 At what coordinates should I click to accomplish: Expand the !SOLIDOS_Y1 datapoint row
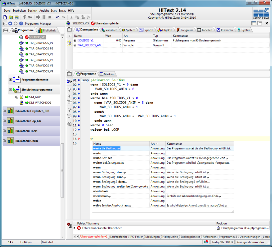coord(75,40)
